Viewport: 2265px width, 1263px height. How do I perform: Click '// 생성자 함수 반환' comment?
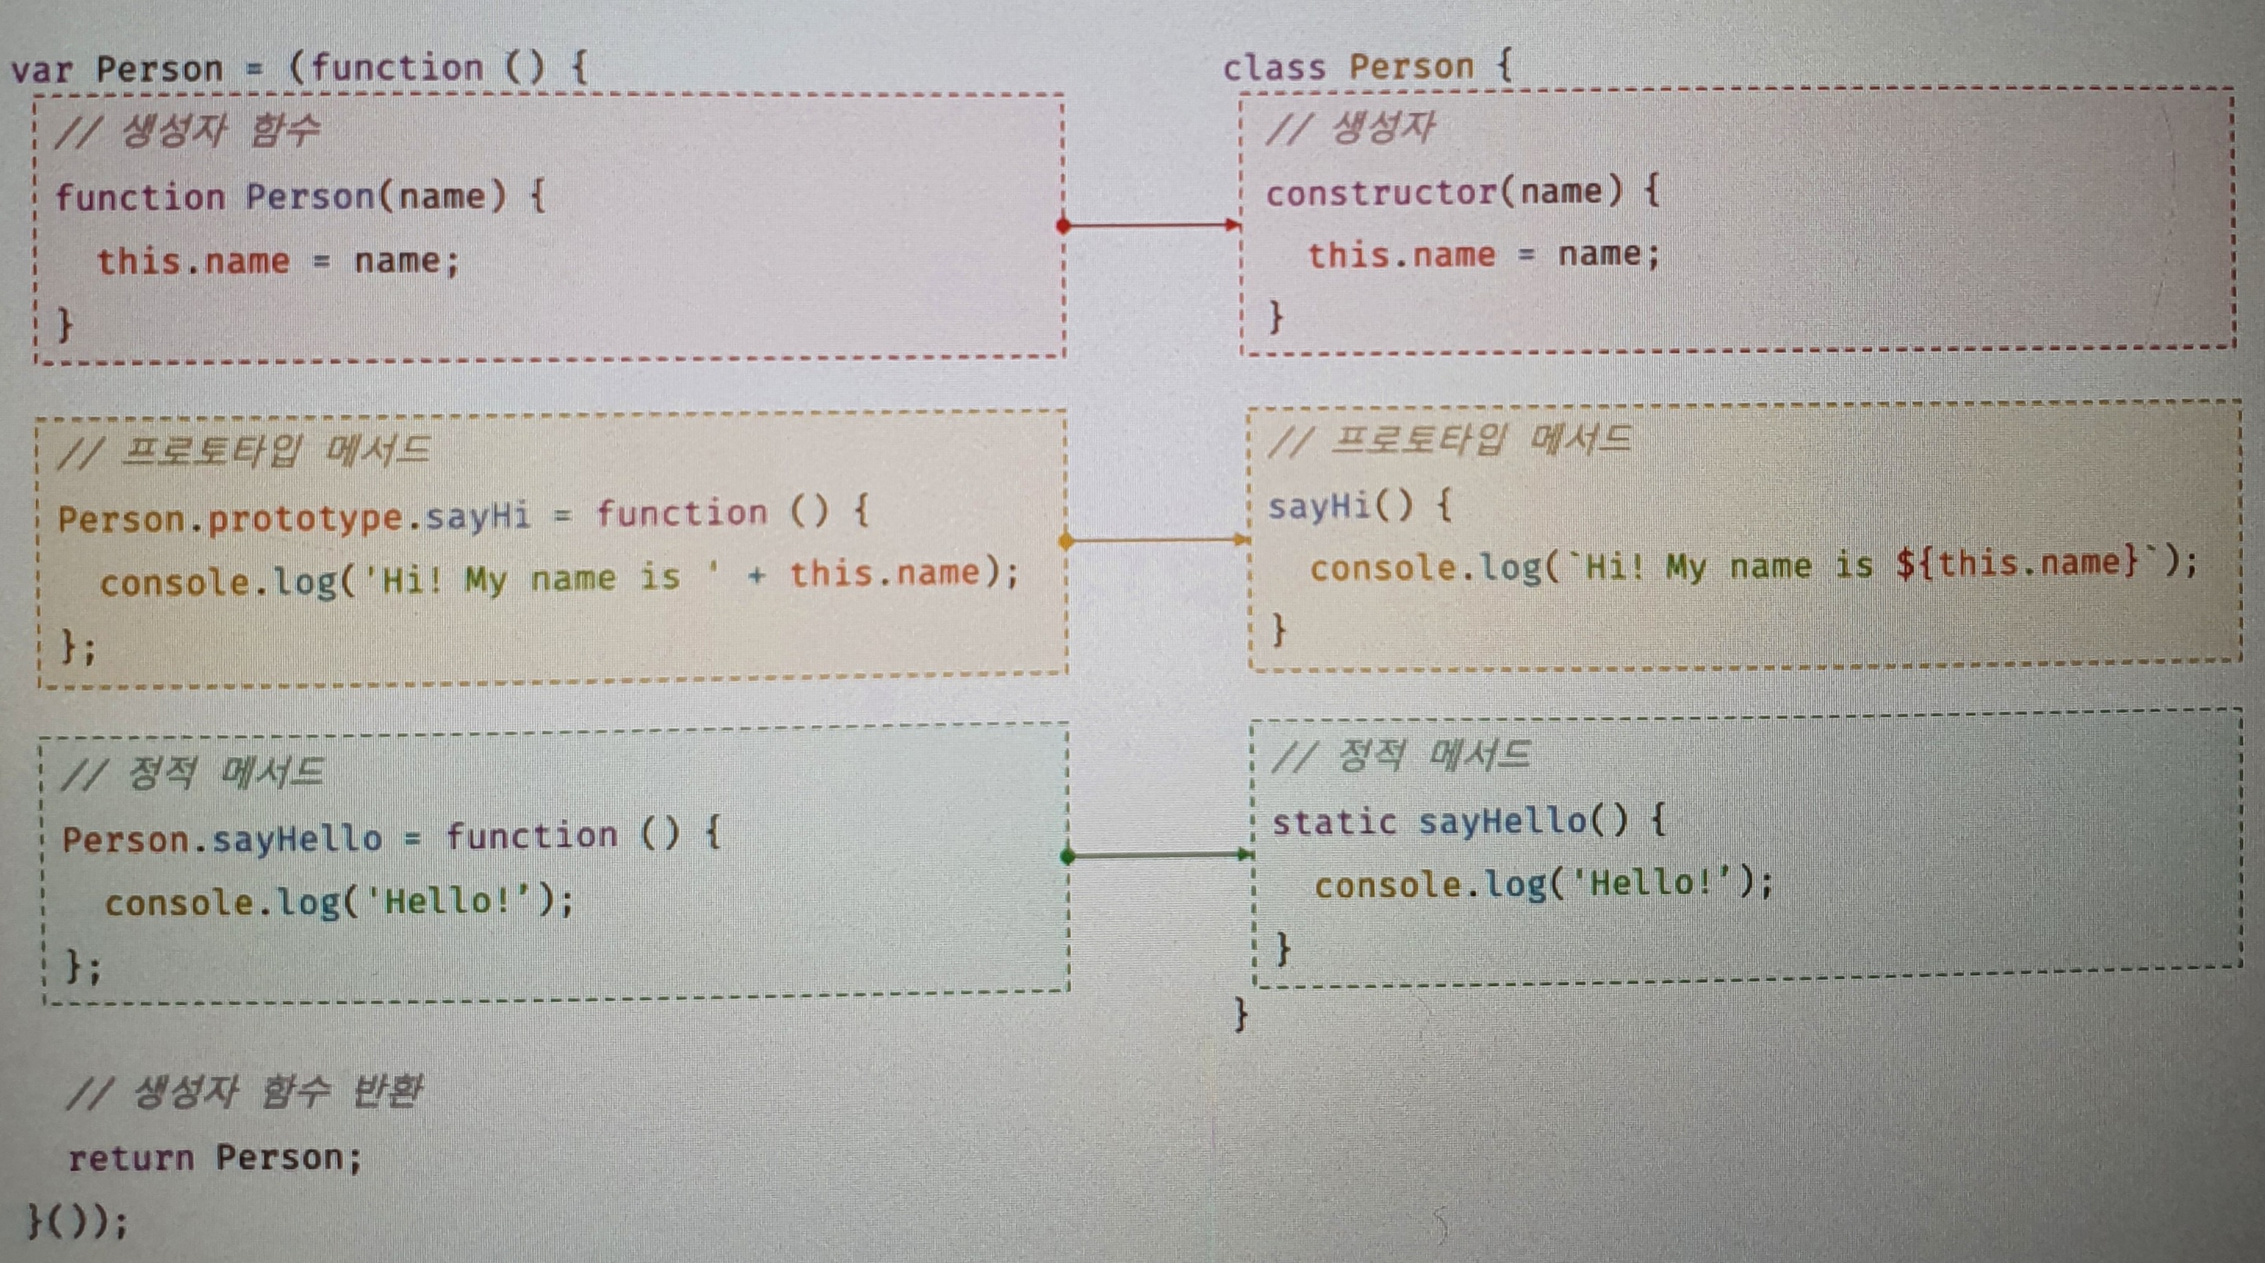[244, 1092]
